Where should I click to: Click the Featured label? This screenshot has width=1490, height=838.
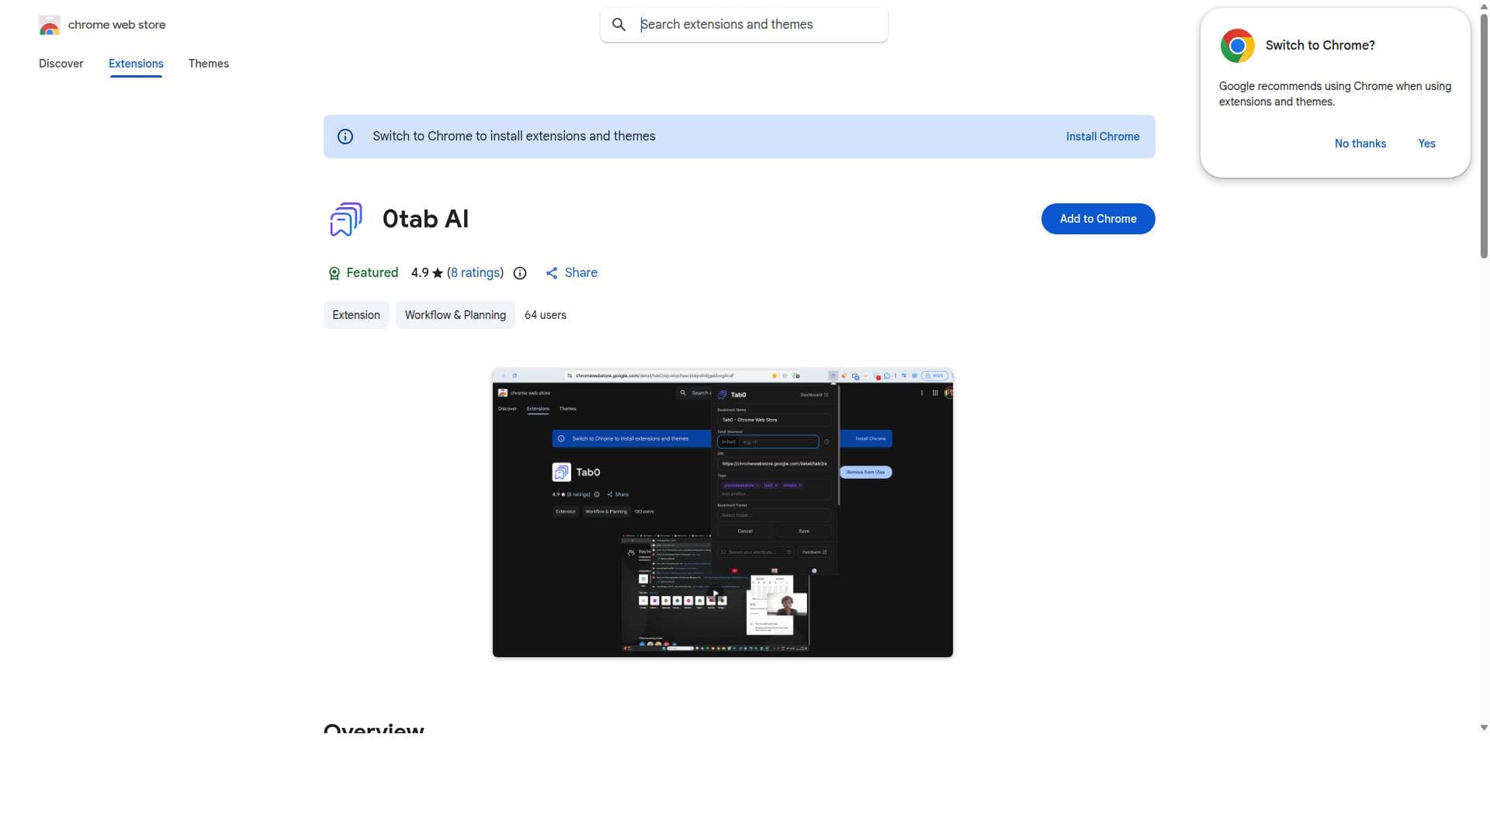pos(372,273)
